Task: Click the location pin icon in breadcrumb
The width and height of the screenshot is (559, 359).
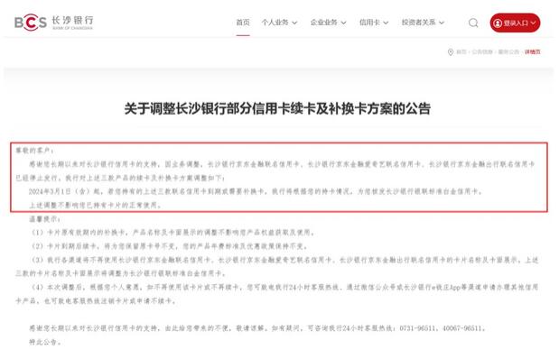Action: tap(451, 52)
